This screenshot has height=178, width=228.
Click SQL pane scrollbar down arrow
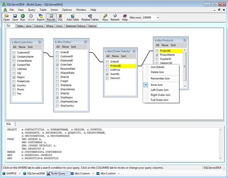point(221,158)
